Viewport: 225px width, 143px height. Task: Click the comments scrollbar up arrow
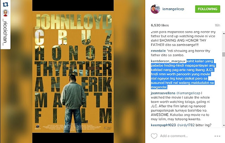tap(224, 33)
